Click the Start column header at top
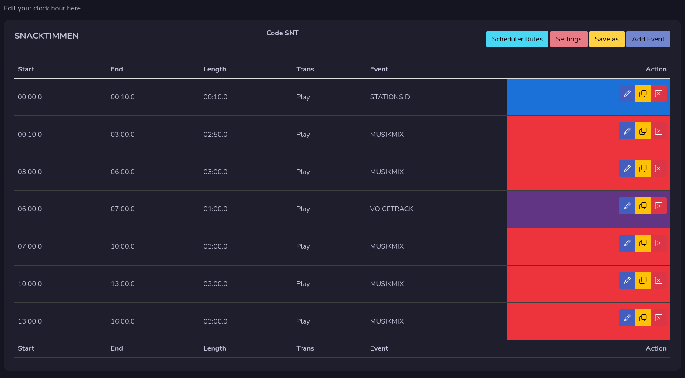The height and width of the screenshot is (378, 685). click(26, 69)
